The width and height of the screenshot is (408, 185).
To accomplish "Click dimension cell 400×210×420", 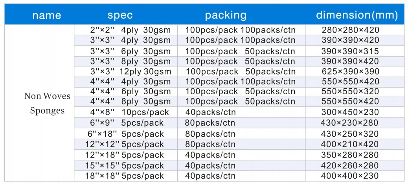I will 350,144.
